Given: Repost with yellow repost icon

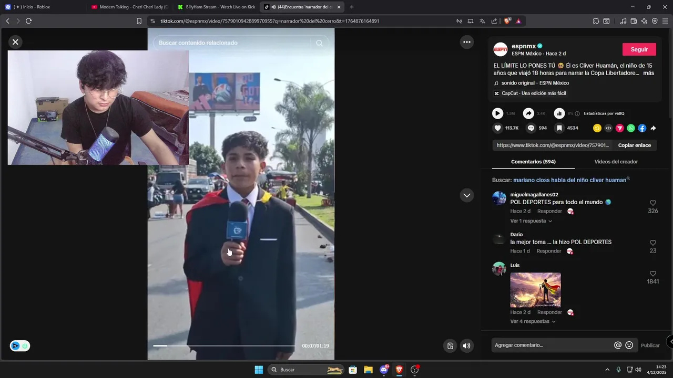Looking at the screenshot, I should click(x=597, y=128).
